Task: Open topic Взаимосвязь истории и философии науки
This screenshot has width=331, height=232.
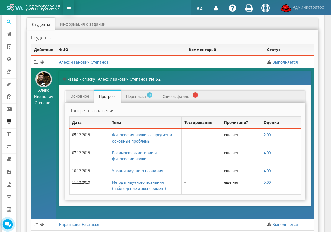Action: [134, 156]
